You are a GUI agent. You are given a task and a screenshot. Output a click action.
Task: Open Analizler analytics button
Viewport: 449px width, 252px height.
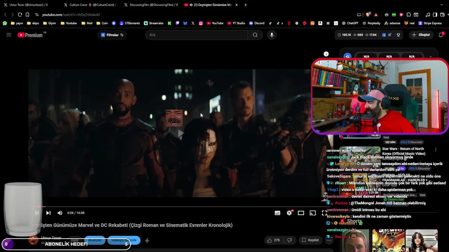[95, 240]
